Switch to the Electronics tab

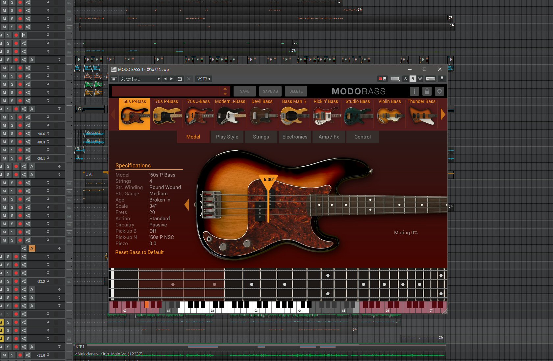click(295, 137)
